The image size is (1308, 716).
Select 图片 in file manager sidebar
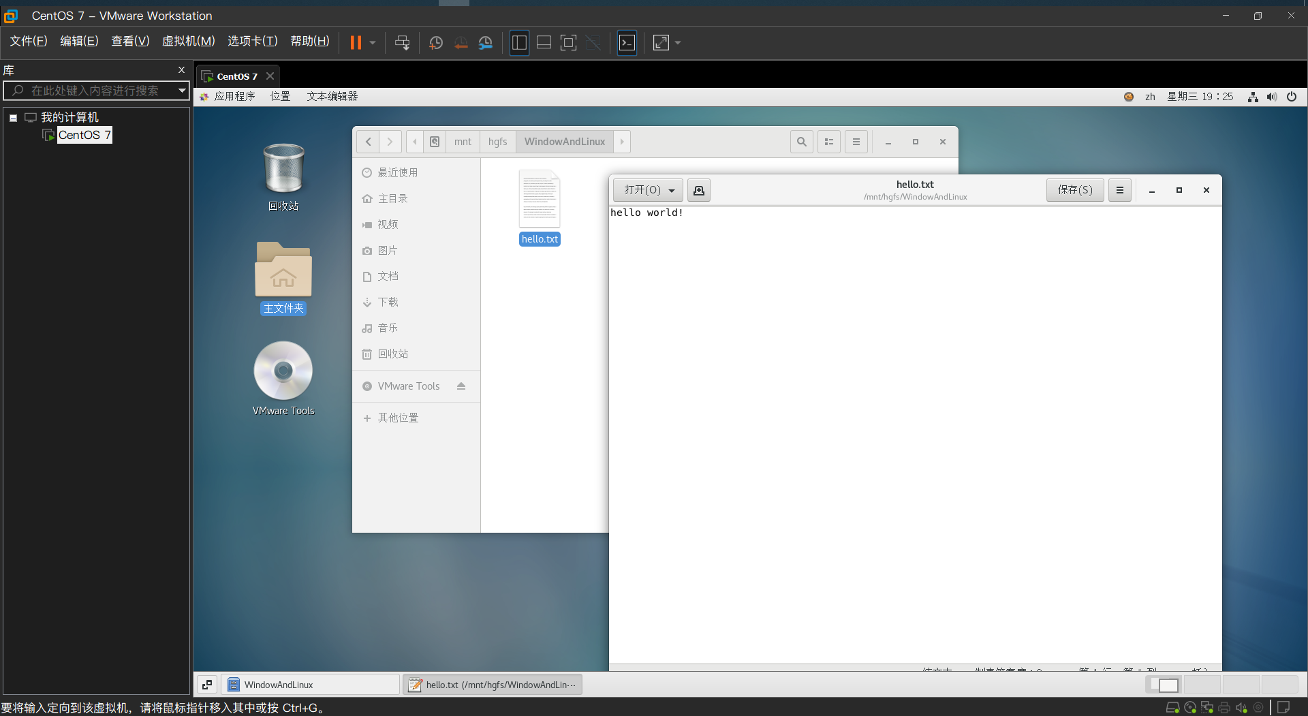click(416, 251)
